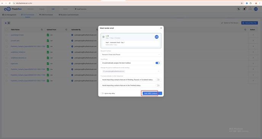Screen dimensions: 262x139
Task: Open the Engage navigation tab
Action: click(x=42, y=9)
